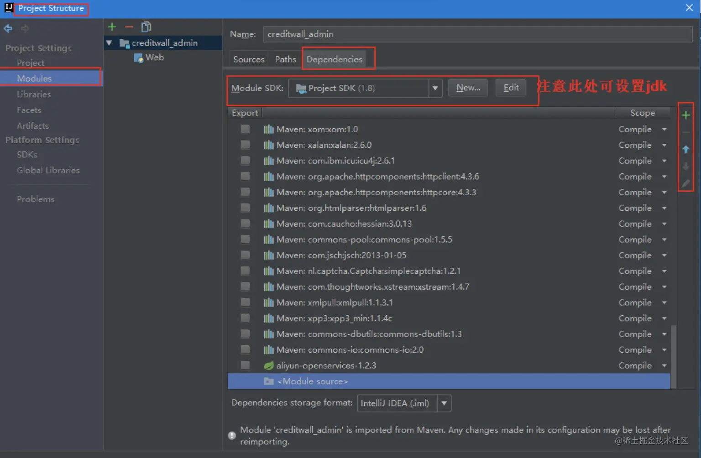The image size is (701, 458).
Task: Click library icon of commons-io:2.0
Action: pos(269,350)
